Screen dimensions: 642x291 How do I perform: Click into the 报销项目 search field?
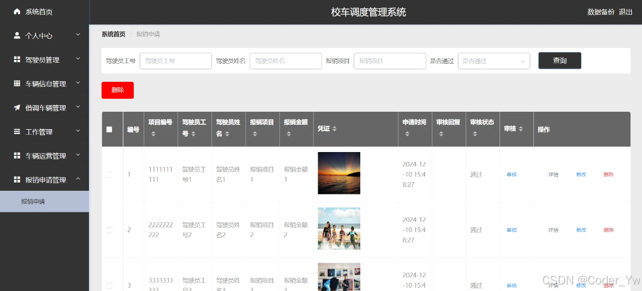390,61
